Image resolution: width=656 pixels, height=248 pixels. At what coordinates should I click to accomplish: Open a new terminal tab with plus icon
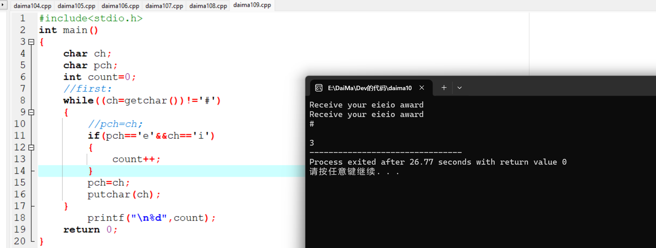click(x=444, y=88)
